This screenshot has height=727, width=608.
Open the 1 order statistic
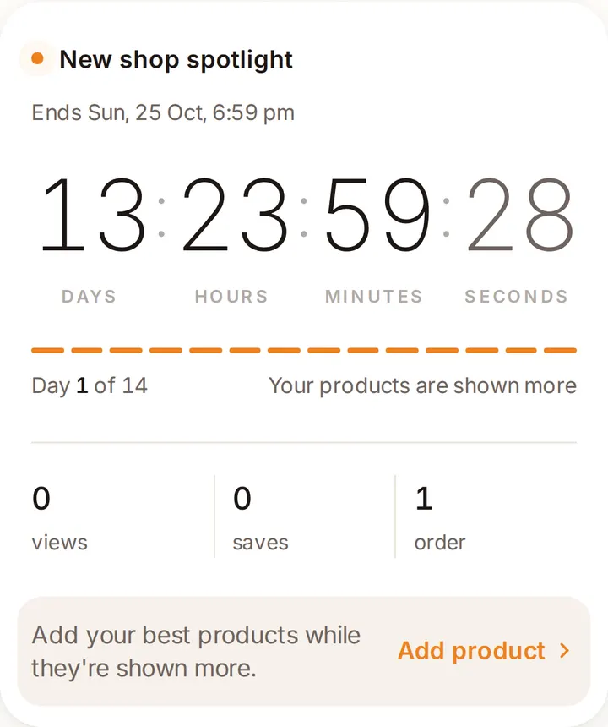coord(440,518)
